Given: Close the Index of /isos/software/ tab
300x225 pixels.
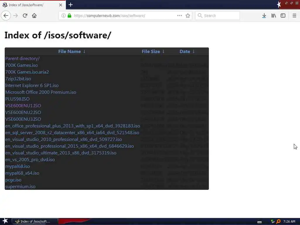Looking at the screenshot, I should point(61,5).
